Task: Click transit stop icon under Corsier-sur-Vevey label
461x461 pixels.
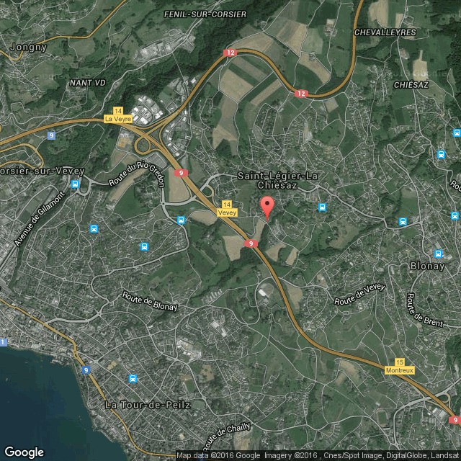Action: (x=75, y=184)
